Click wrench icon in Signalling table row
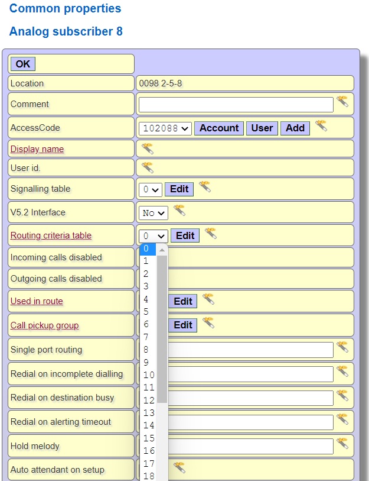Screen dimensions: 369x481 pyautogui.click(x=204, y=187)
